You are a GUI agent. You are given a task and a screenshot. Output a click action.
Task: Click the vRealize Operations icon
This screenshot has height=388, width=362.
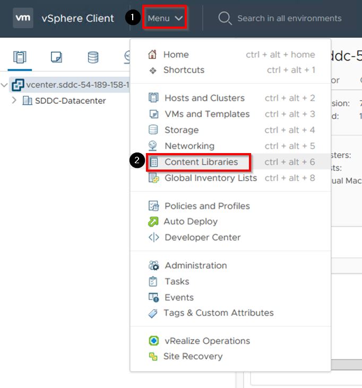pyautogui.click(x=154, y=341)
